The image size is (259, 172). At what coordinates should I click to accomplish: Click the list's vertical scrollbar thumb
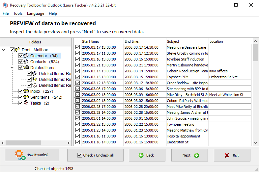click(255, 52)
